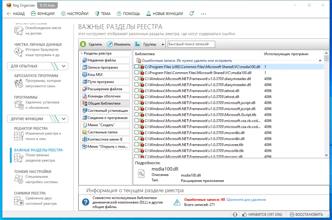
Task: Open the ТОНКИЕ НАСТРОЙКИ section
Action: pyautogui.click(x=33, y=171)
